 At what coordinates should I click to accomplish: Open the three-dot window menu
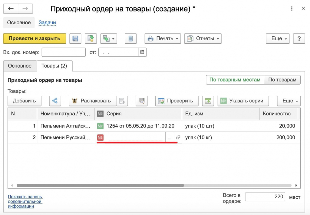[292, 8]
